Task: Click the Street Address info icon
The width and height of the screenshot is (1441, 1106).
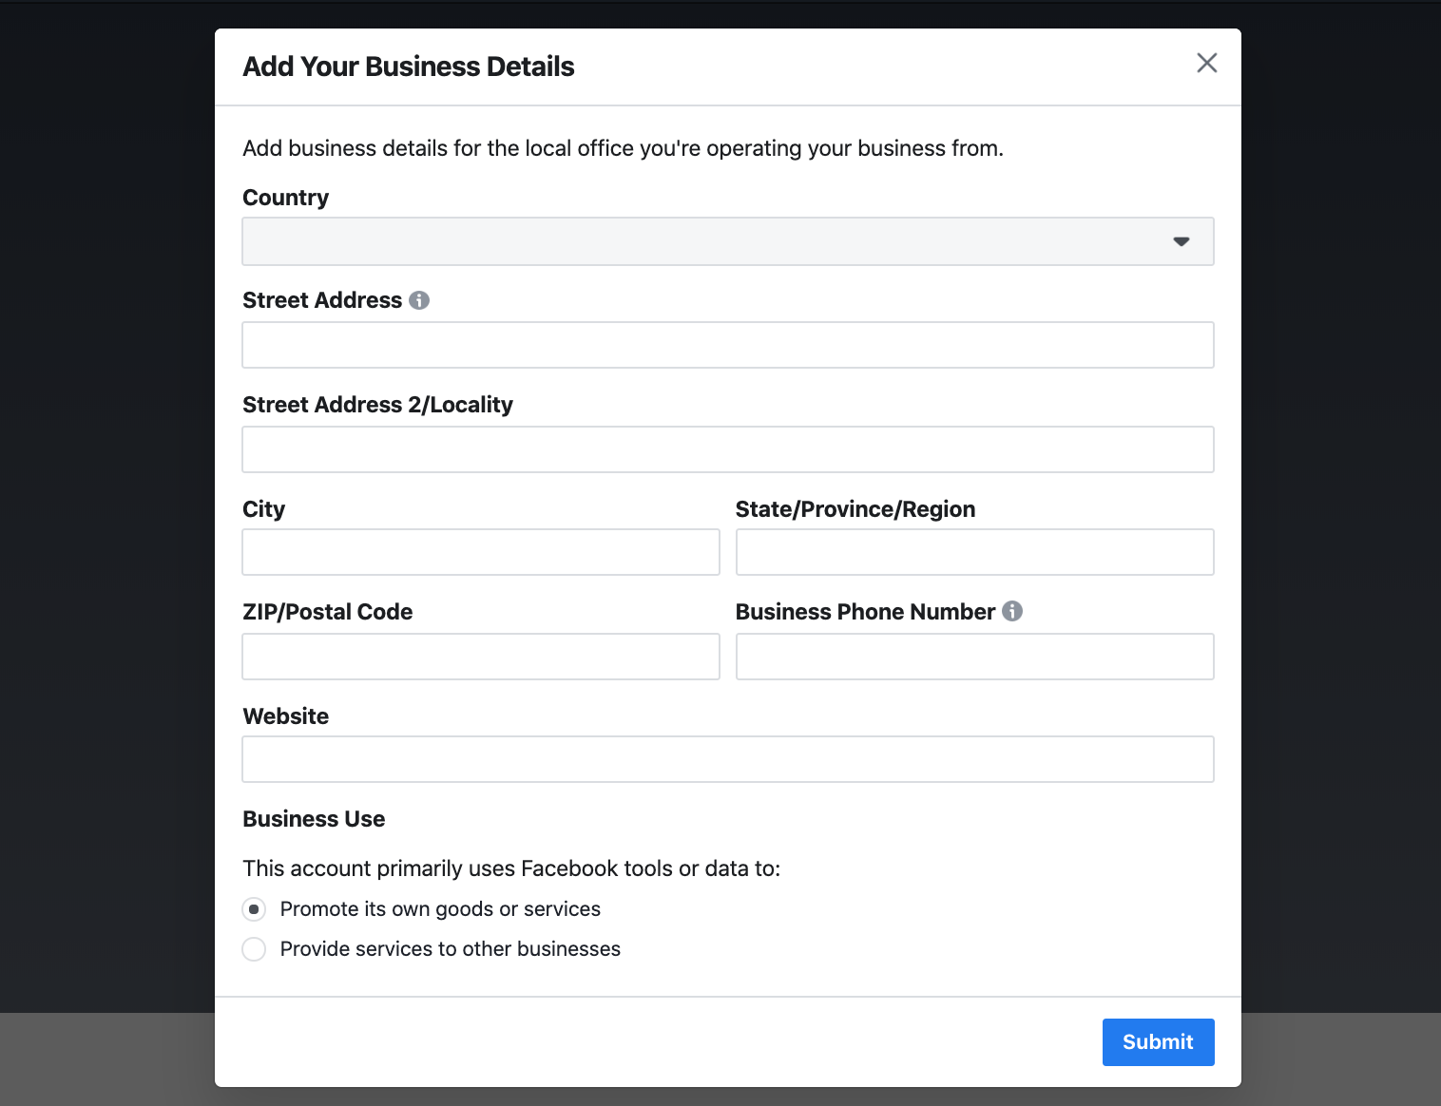Action: click(419, 300)
